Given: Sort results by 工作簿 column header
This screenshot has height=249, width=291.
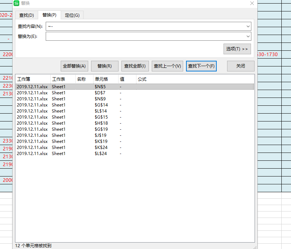Looking at the screenshot, I should point(33,79).
